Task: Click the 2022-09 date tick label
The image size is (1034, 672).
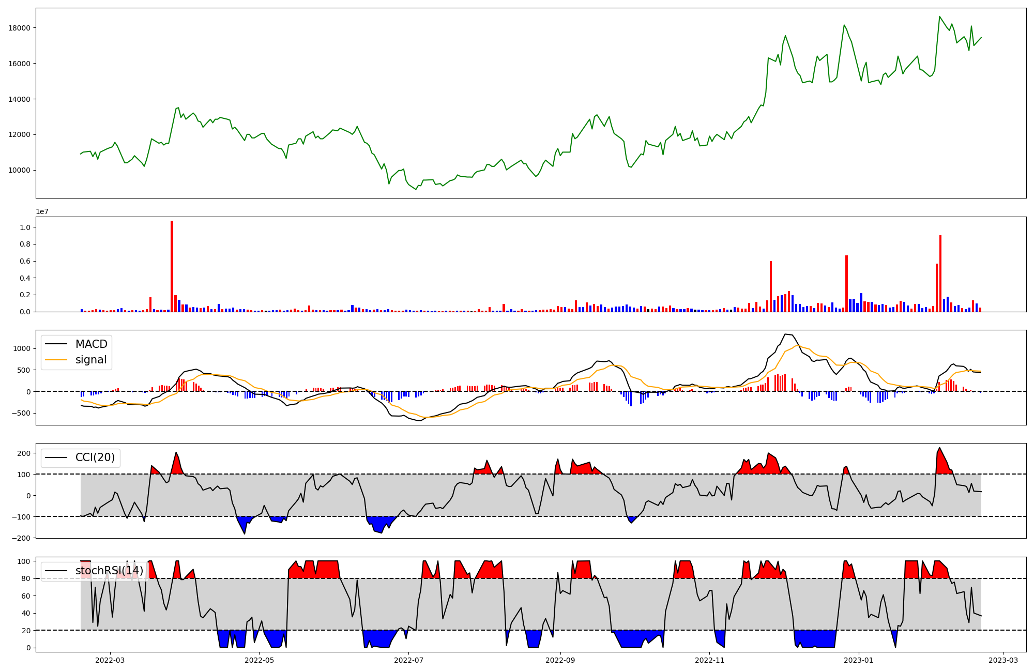Action: click(x=560, y=660)
